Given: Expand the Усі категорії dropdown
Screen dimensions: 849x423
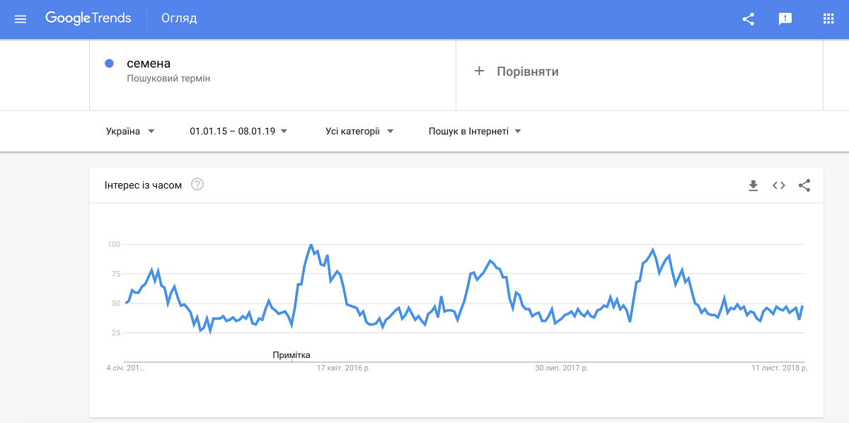Looking at the screenshot, I should (x=359, y=131).
